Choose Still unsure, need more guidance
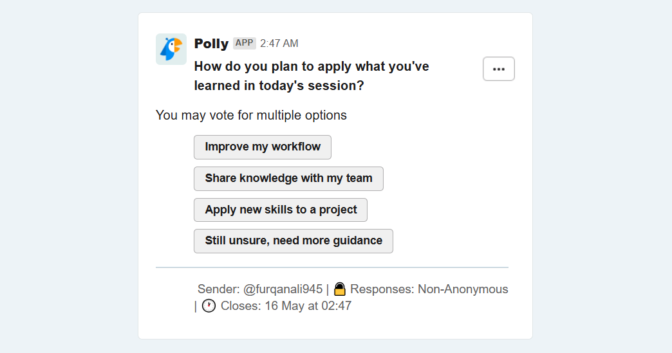672x353 pixels. 293,241
